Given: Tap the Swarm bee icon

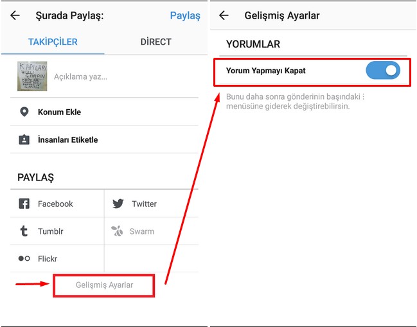Looking at the screenshot, I should pyautogui.click(x=118, y=231).
